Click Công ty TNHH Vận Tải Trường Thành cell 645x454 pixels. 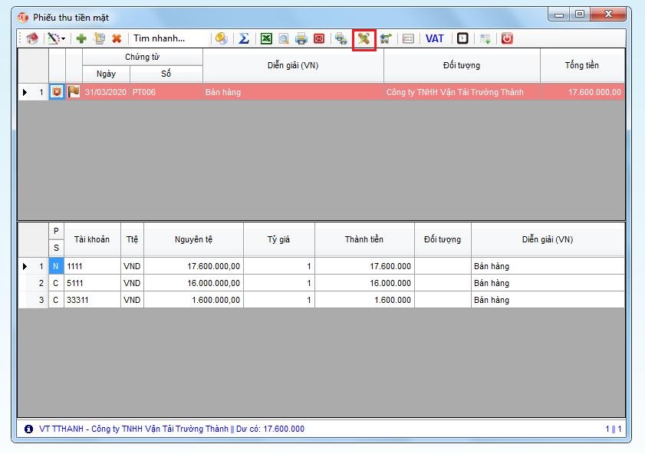click(455, 92)
